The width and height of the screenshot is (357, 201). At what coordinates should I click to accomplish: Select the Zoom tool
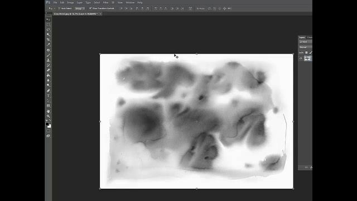point(48,116)
